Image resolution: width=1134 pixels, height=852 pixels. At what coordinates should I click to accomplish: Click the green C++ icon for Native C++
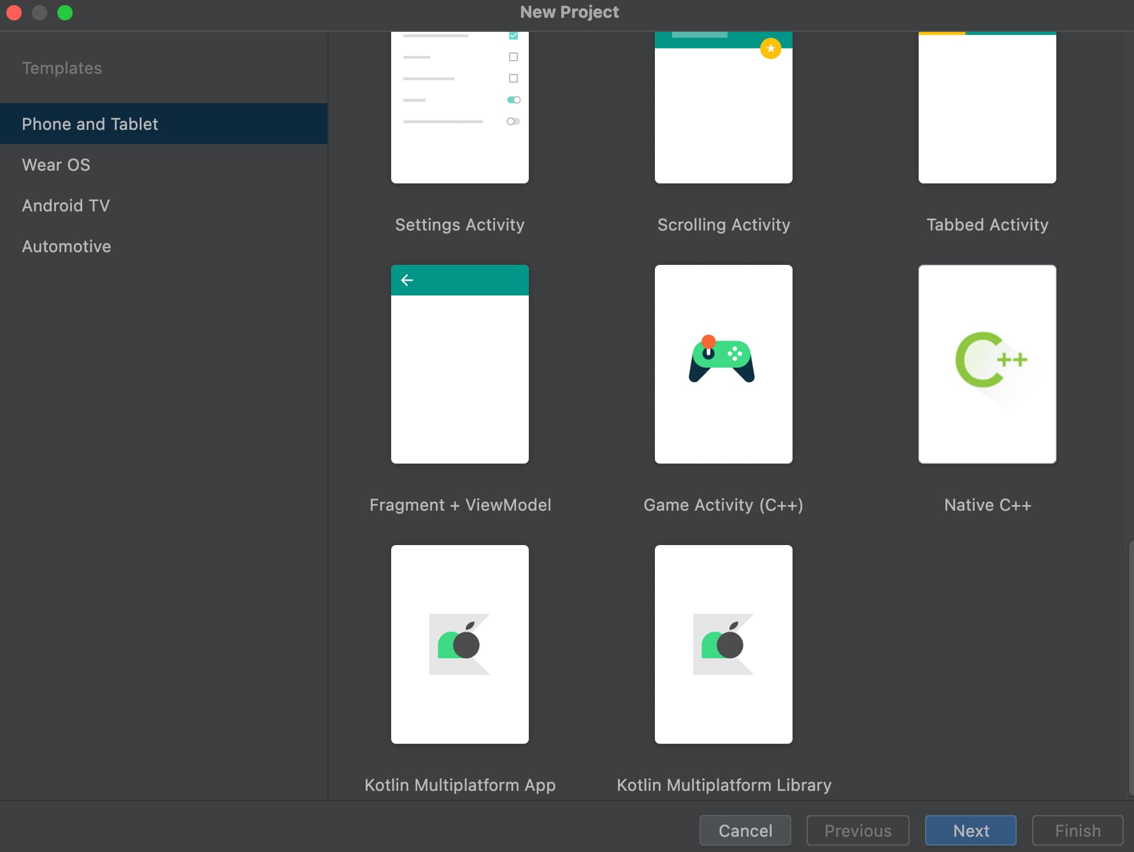[x=991, y=360]
